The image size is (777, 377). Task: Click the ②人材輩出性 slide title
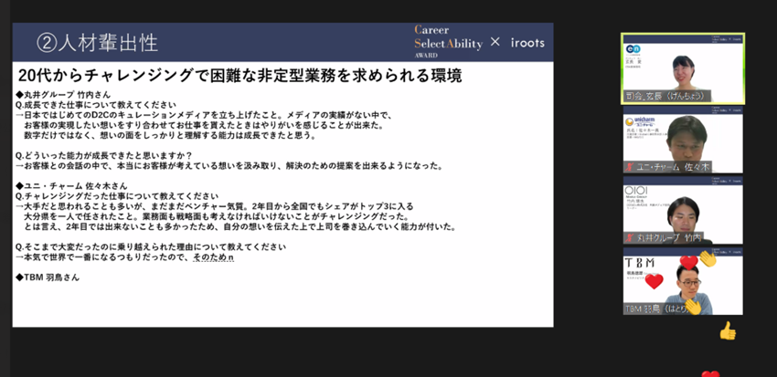coord(97,44)
